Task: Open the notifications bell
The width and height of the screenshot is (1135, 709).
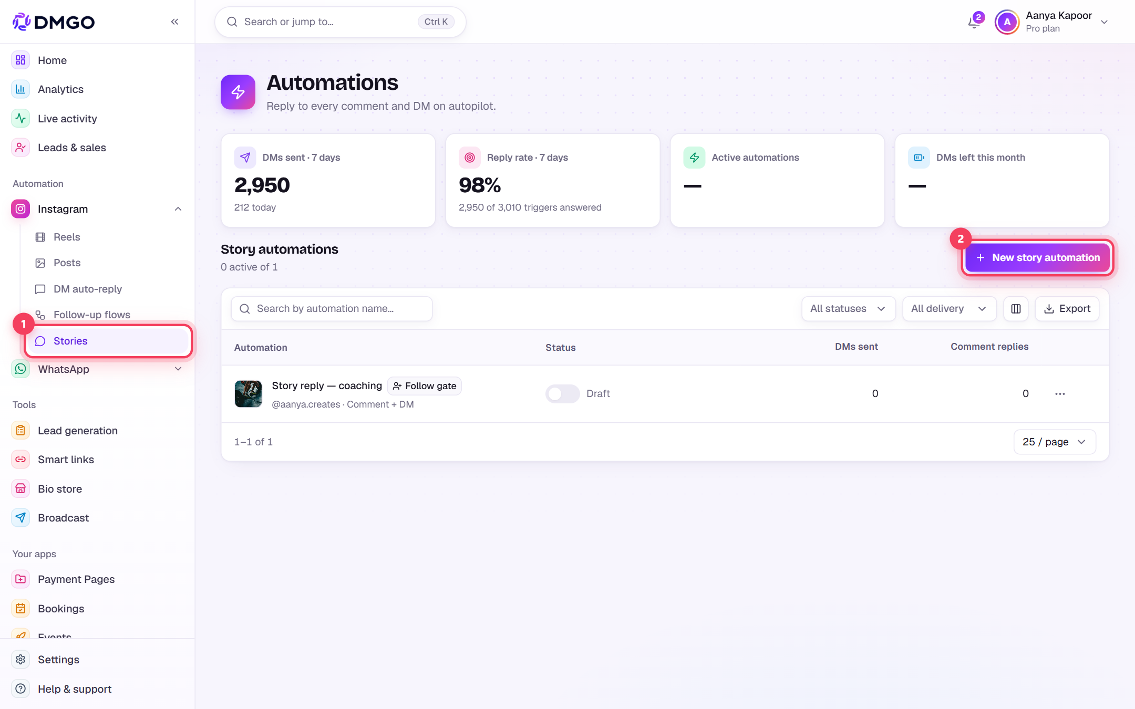Action: tap(974, 22)
